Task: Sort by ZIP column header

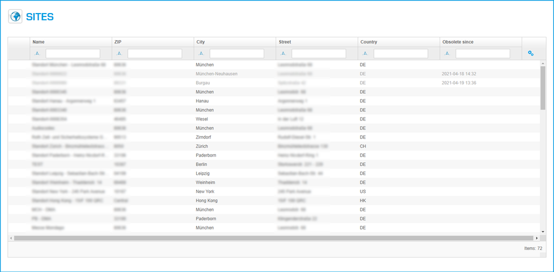Action: (153, 42)
